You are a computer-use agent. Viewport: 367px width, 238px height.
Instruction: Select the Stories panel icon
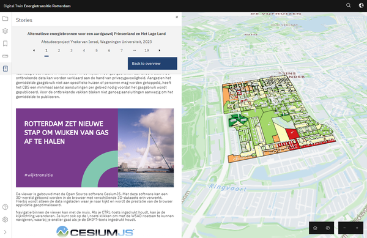[5, 69]
